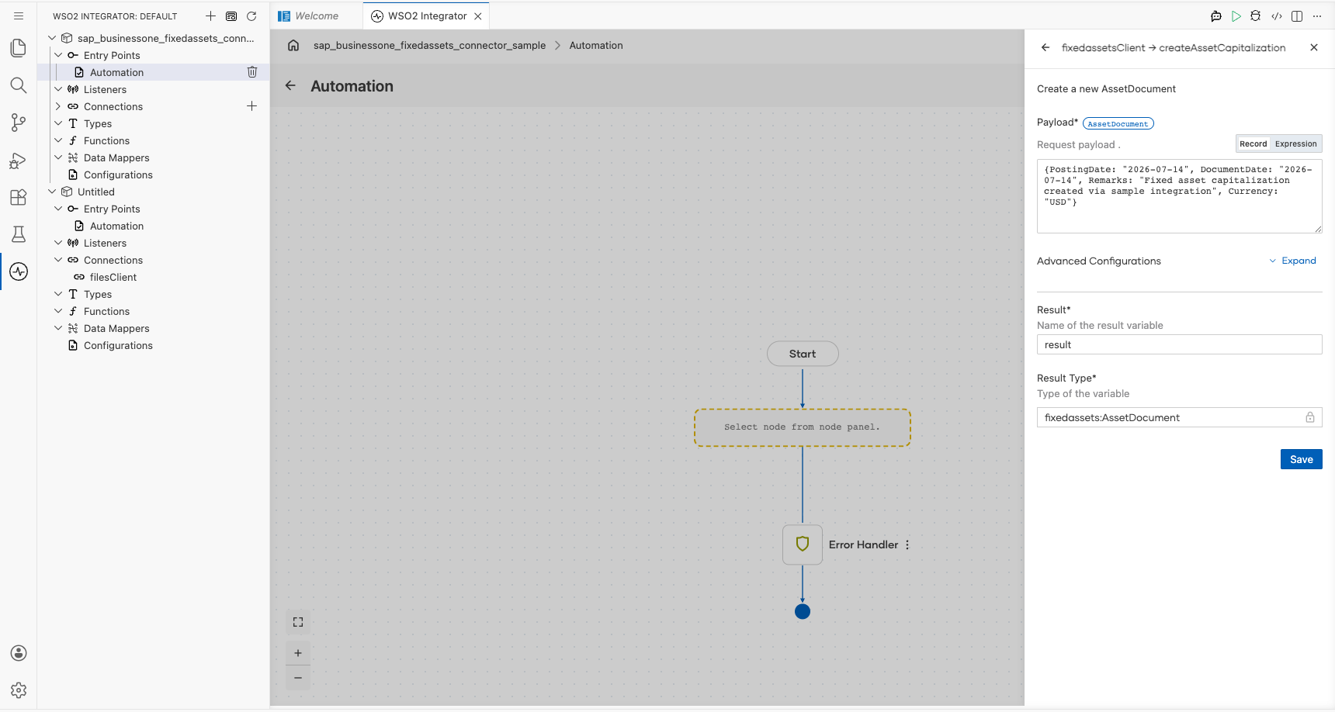
Task: Open the Testing flask view
Action: [19, 234]
